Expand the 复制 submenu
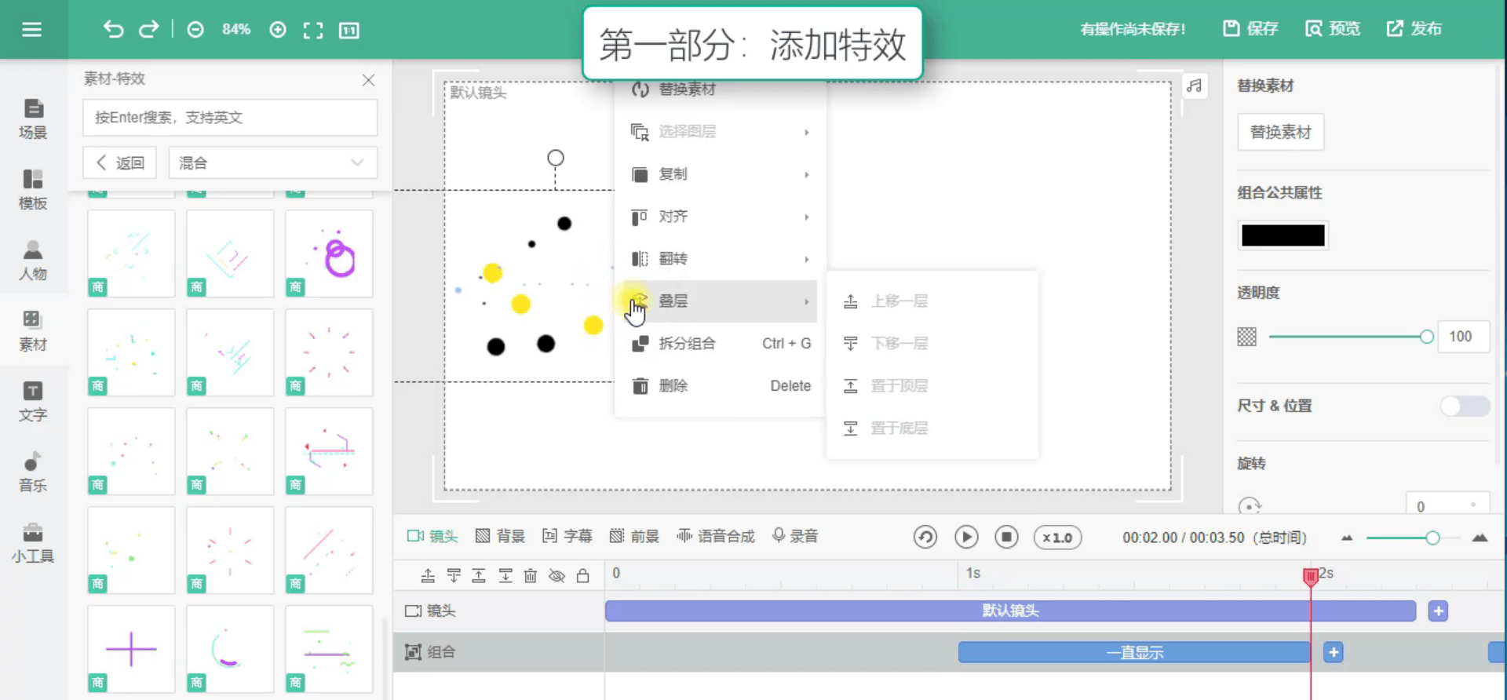Screen dimensions: 1507x700 point(720,174)
